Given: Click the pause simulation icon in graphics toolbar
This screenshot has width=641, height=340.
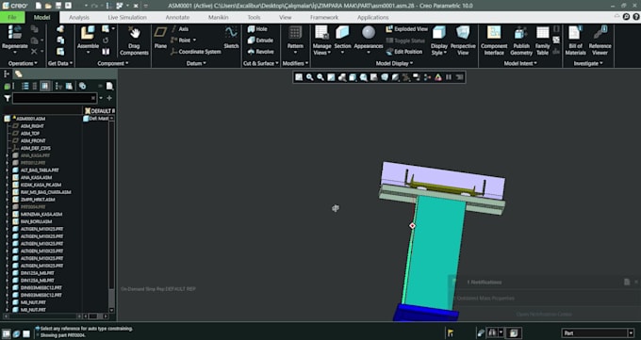Looking at the screenshot, I should coord(449,77).
